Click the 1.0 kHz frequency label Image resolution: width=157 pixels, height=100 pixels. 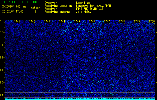tap(2, 45)
